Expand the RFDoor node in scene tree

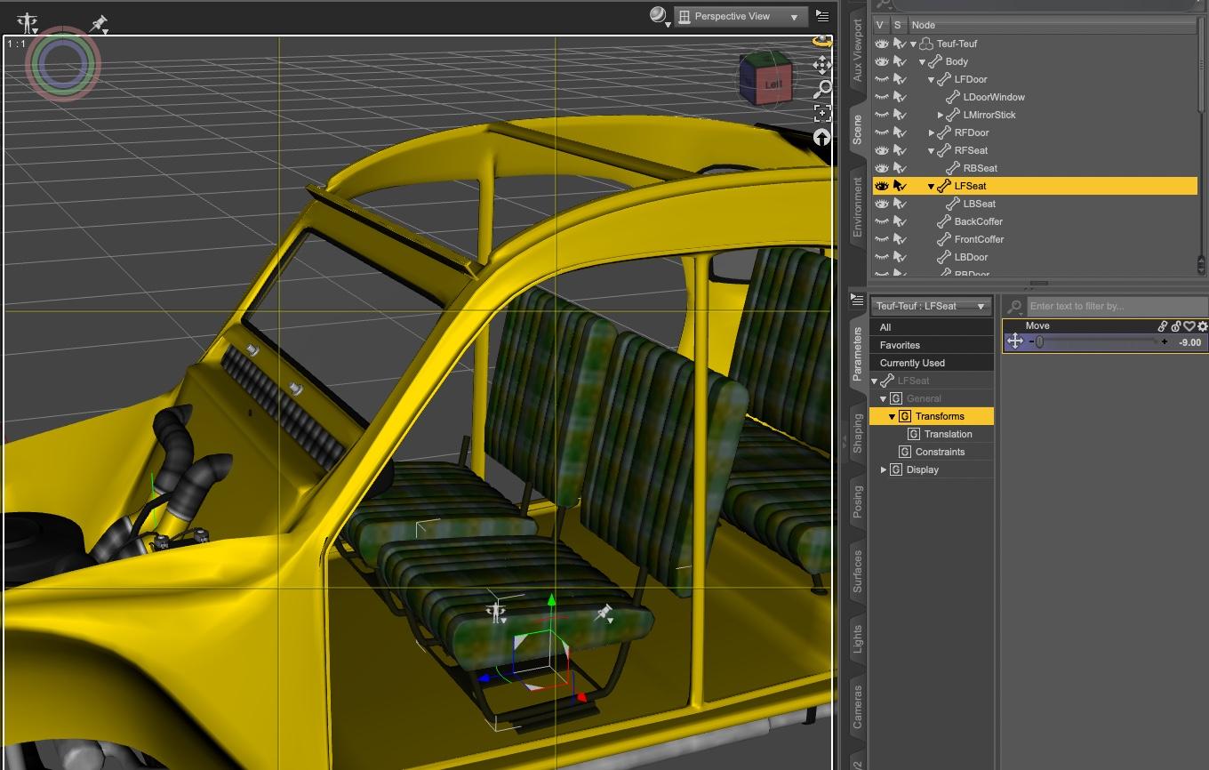tap(932, 132)
